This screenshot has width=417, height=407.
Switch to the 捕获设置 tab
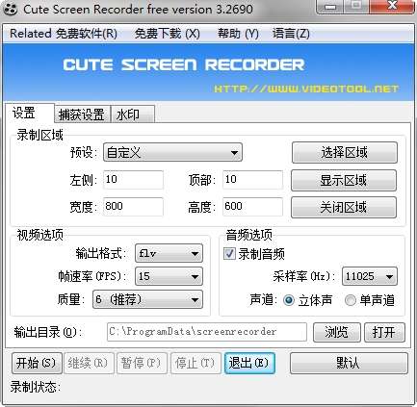[x=82, y=114]
